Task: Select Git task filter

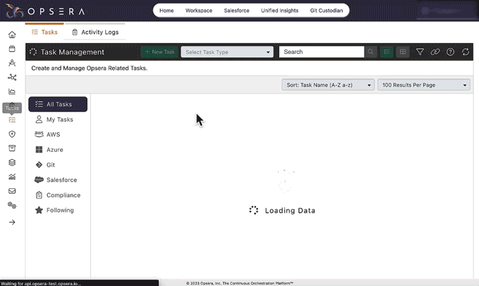Action: (57, 165)
